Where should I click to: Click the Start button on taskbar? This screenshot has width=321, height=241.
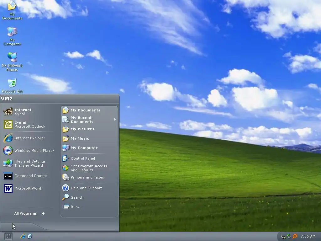coord(8,236)
